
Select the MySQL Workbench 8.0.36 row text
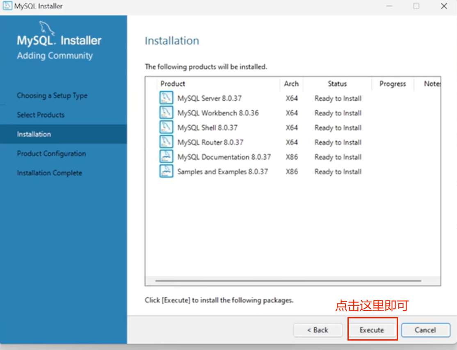tap(218, 113)
